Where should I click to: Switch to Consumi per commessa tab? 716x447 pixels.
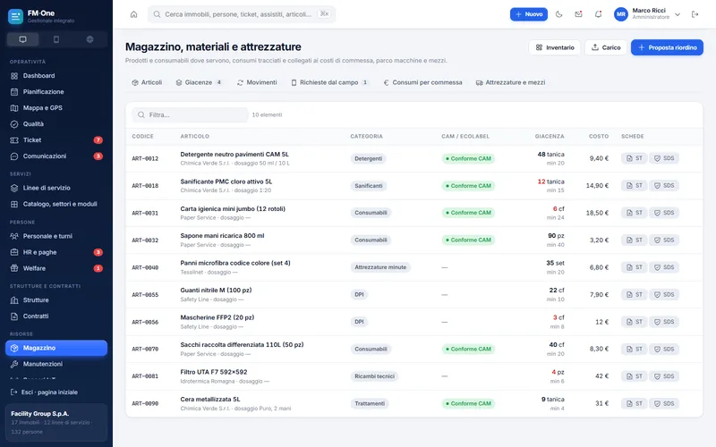pos(422,82)
